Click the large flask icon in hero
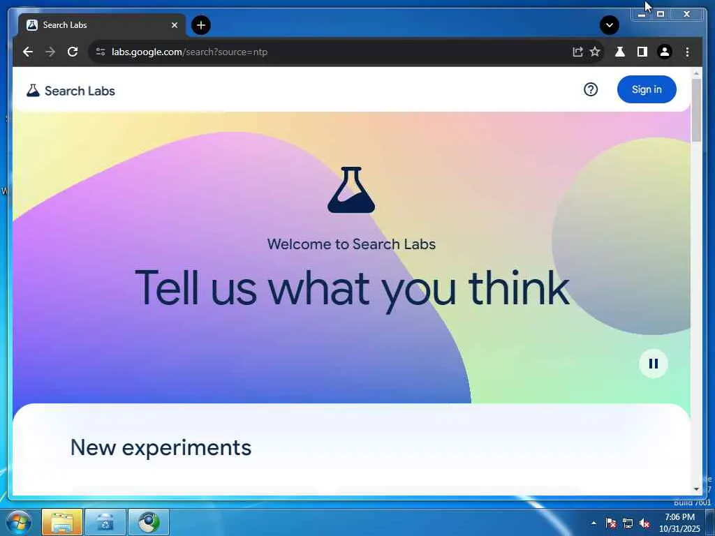The width and height of the screenshot is (715, 536). [x=351, y=190]
